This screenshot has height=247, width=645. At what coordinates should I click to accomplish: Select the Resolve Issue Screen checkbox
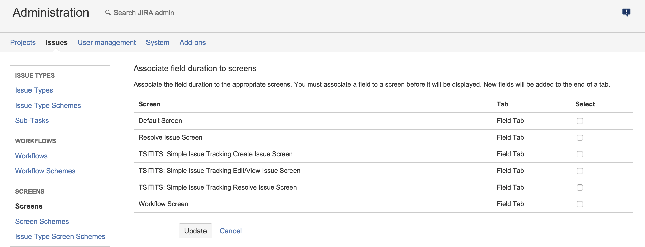[580, 138]
